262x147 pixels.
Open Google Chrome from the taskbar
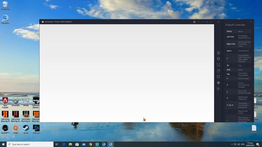pyautogui.click(x=90, y=144)
